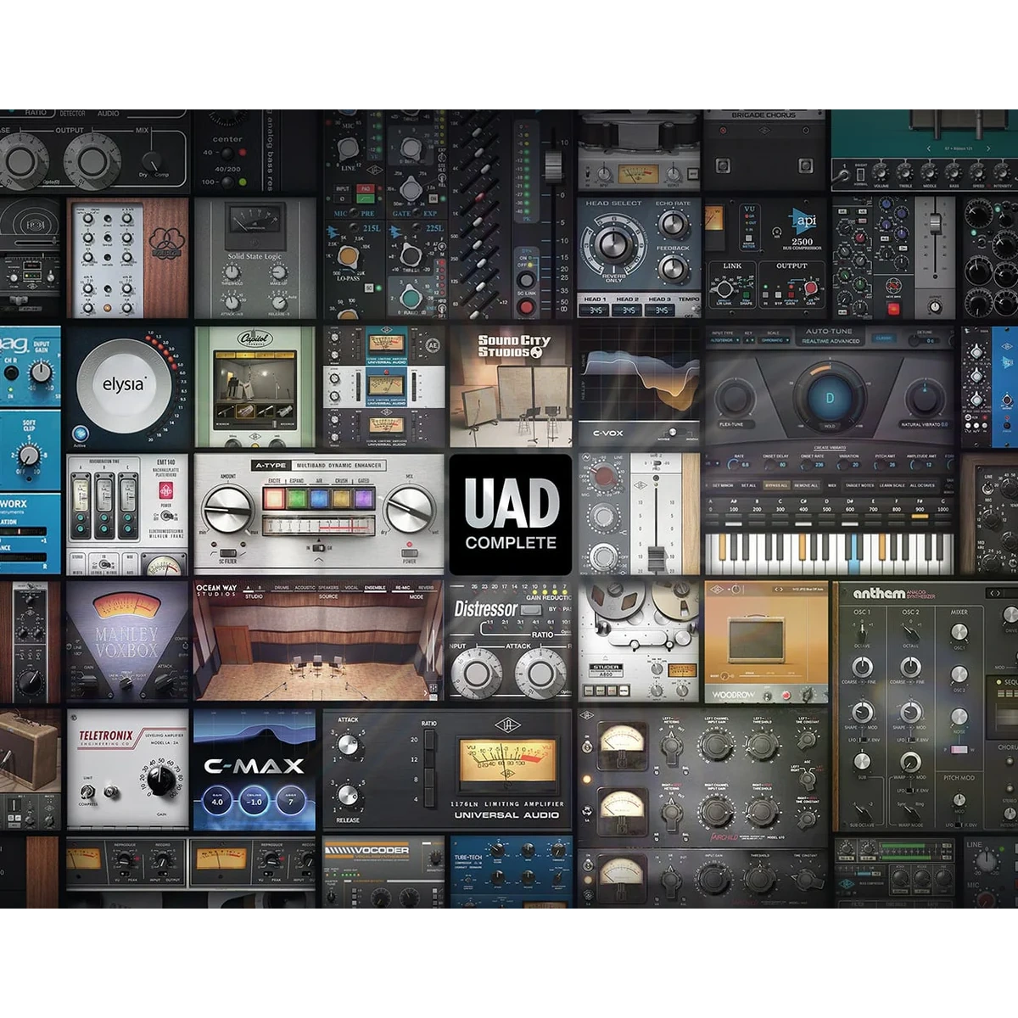Toggle the purple A-Type Gated button

tap(363, 497)
